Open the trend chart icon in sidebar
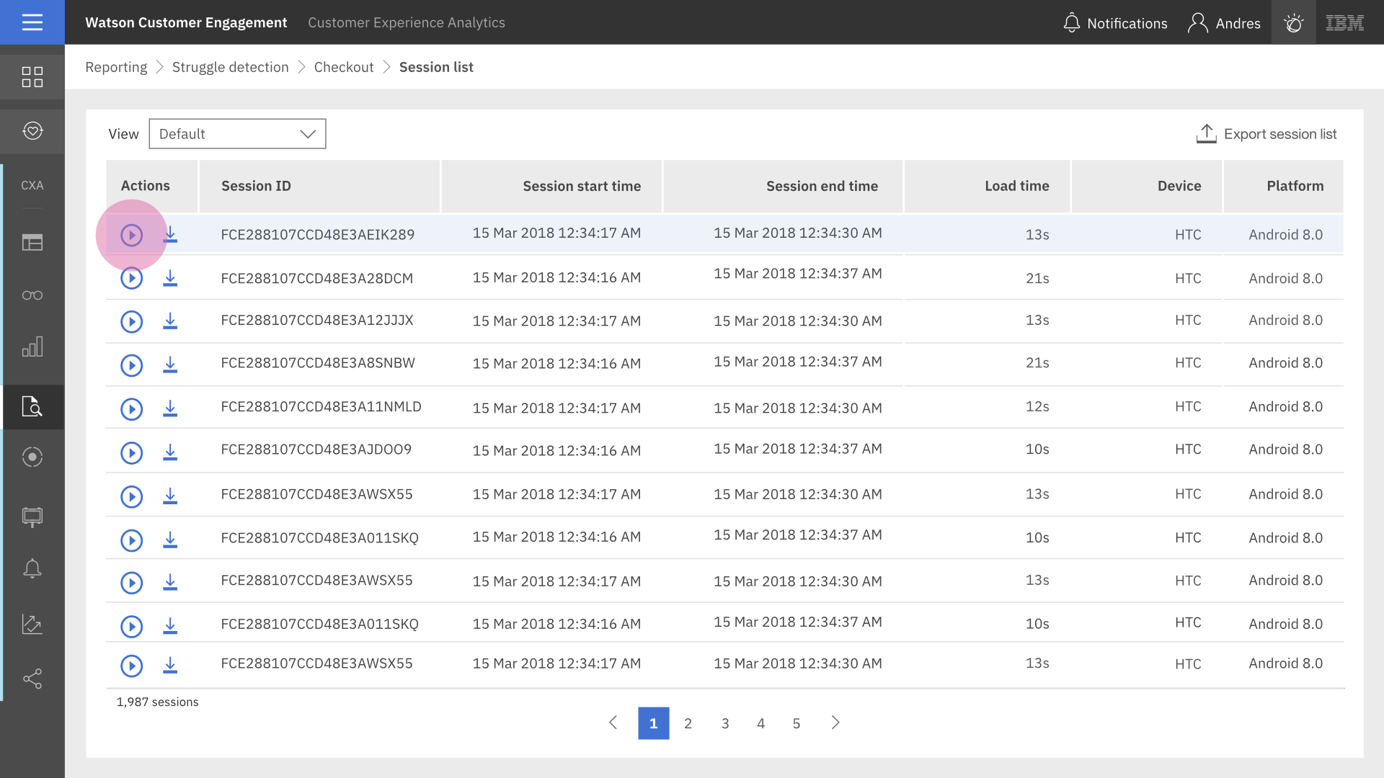Screen dimensions: 1384x778 point(32,624)
